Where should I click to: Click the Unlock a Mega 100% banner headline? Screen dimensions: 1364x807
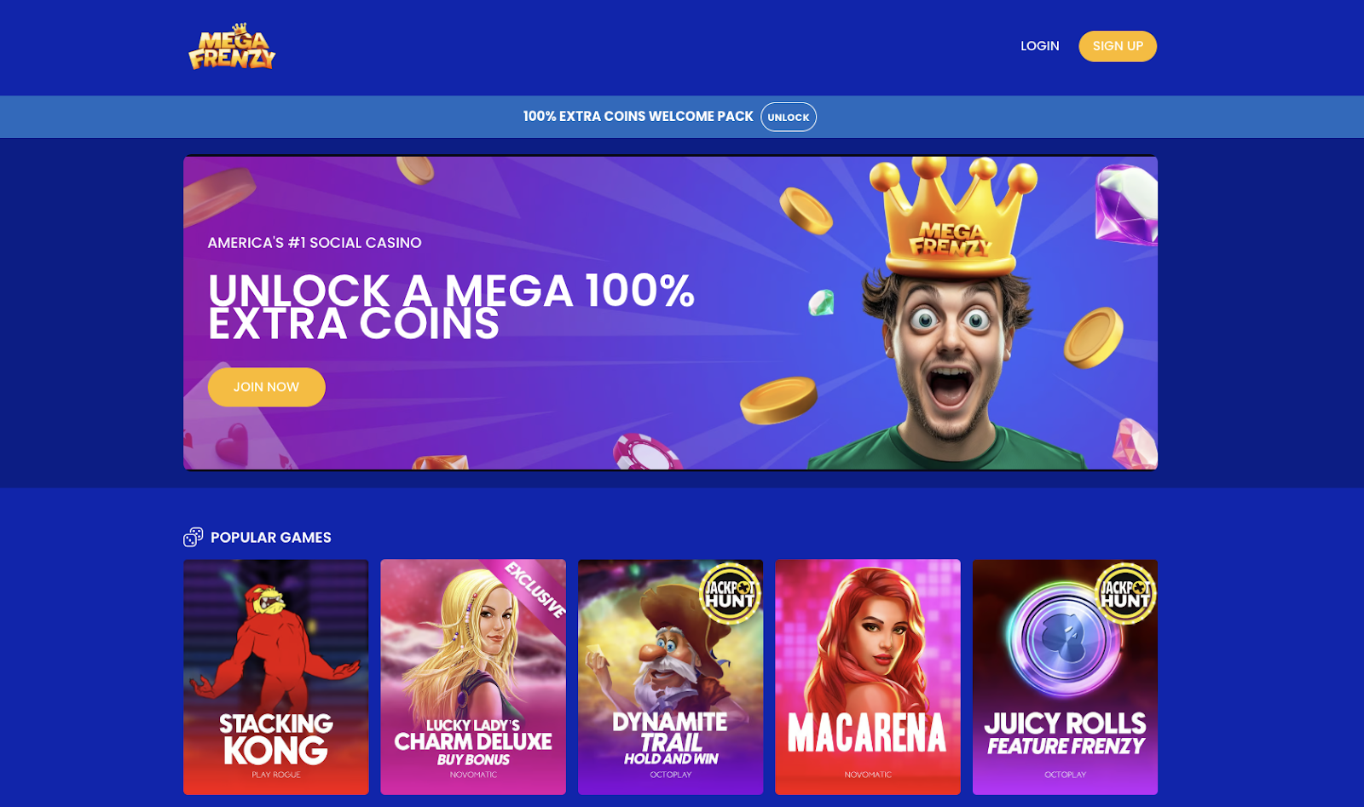coord(452,307)
